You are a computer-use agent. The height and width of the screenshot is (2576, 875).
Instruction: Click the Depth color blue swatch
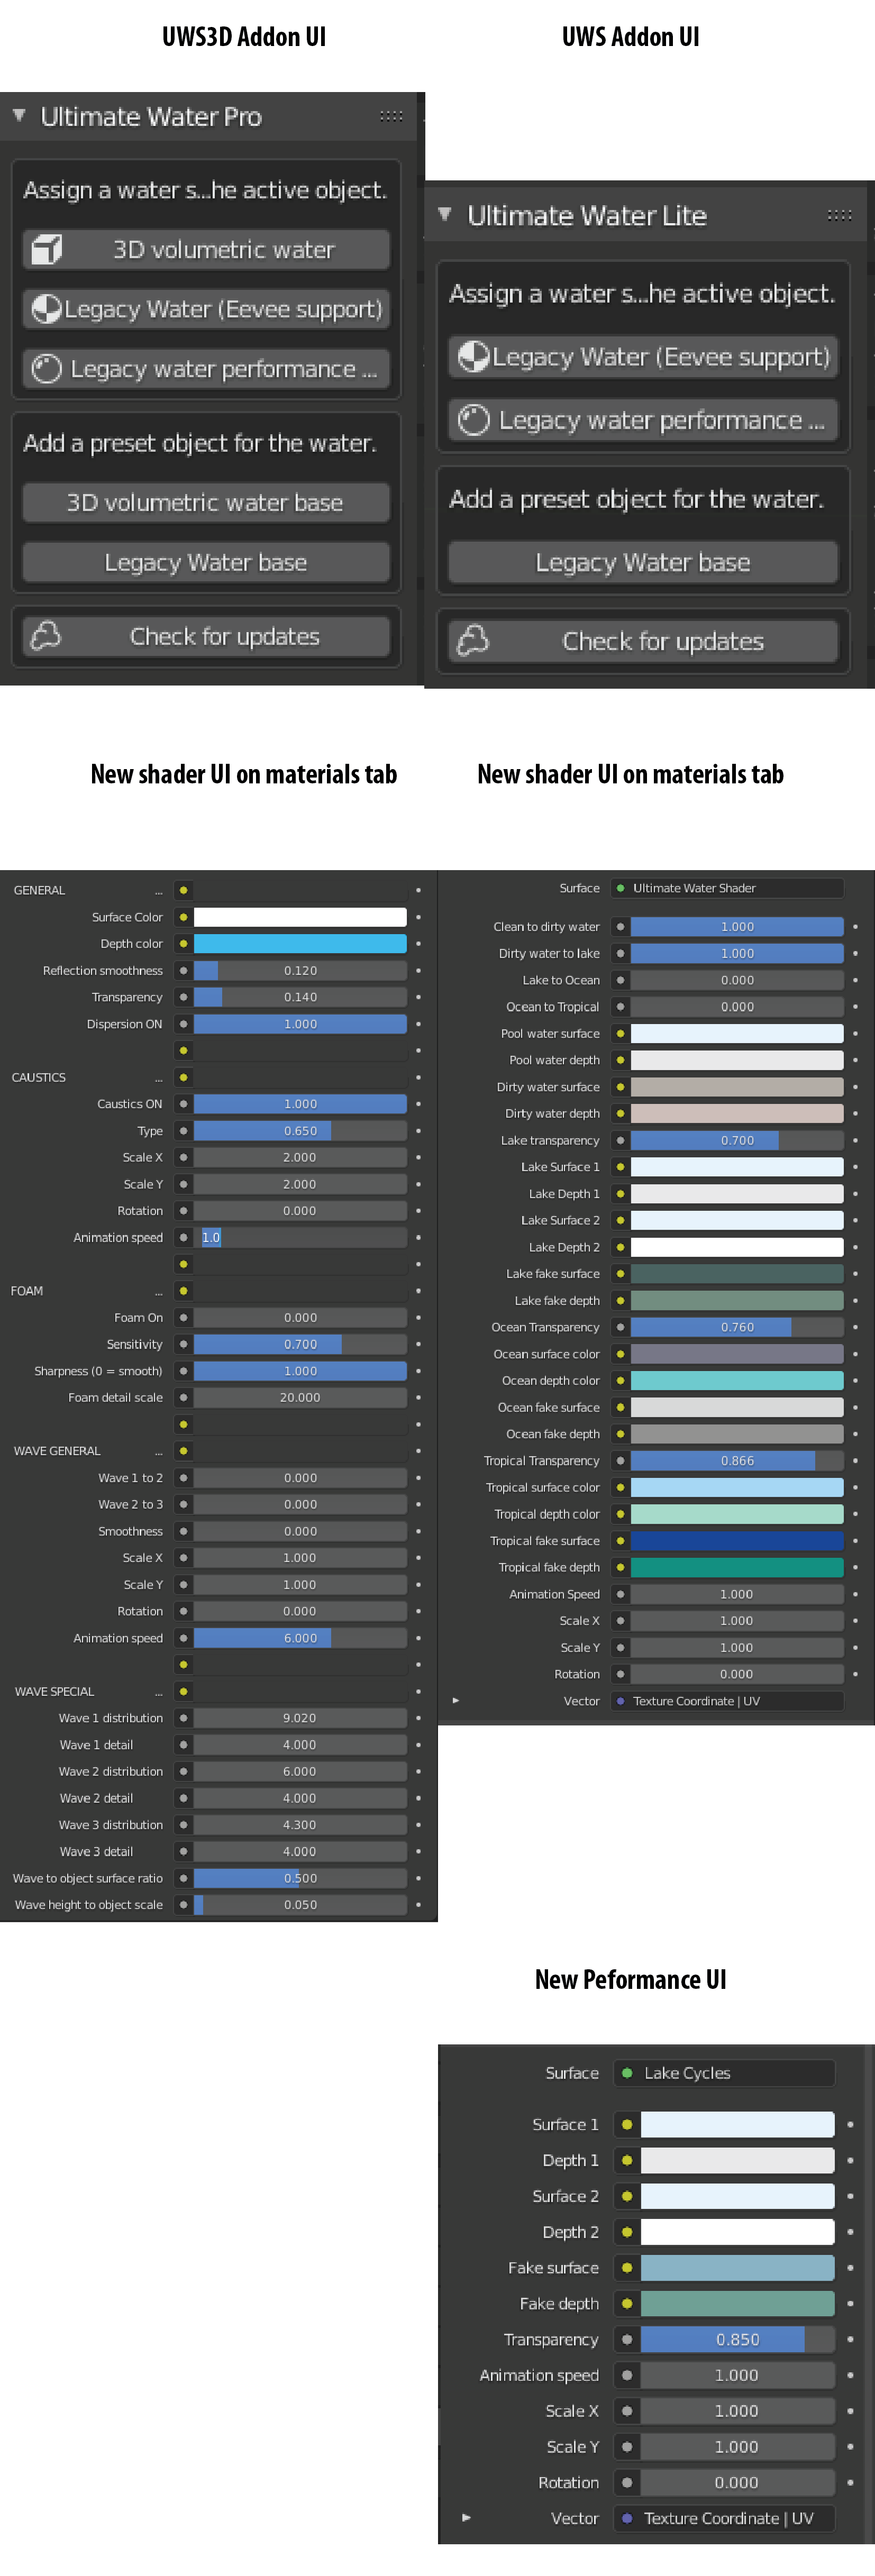coord(300,944)
